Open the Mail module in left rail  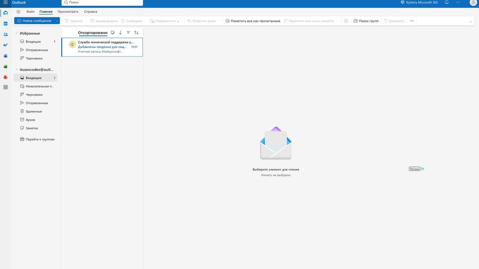5,13
